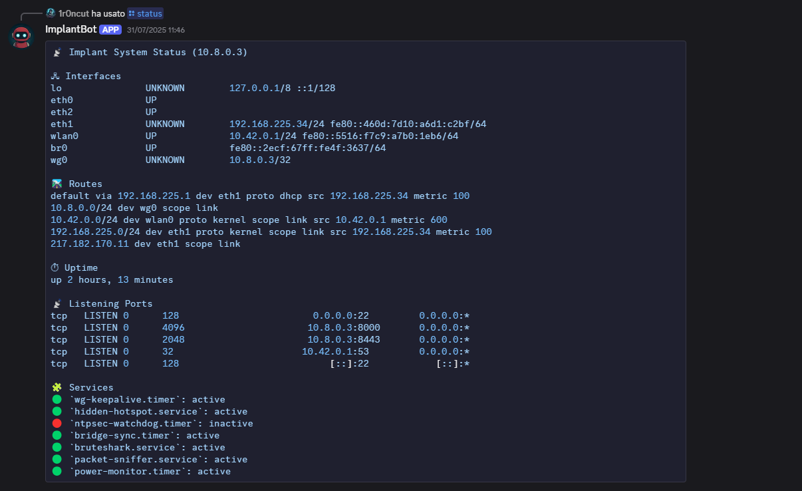Click the green circle beside hidden-hotspot.service

click(x=57, y=411)
